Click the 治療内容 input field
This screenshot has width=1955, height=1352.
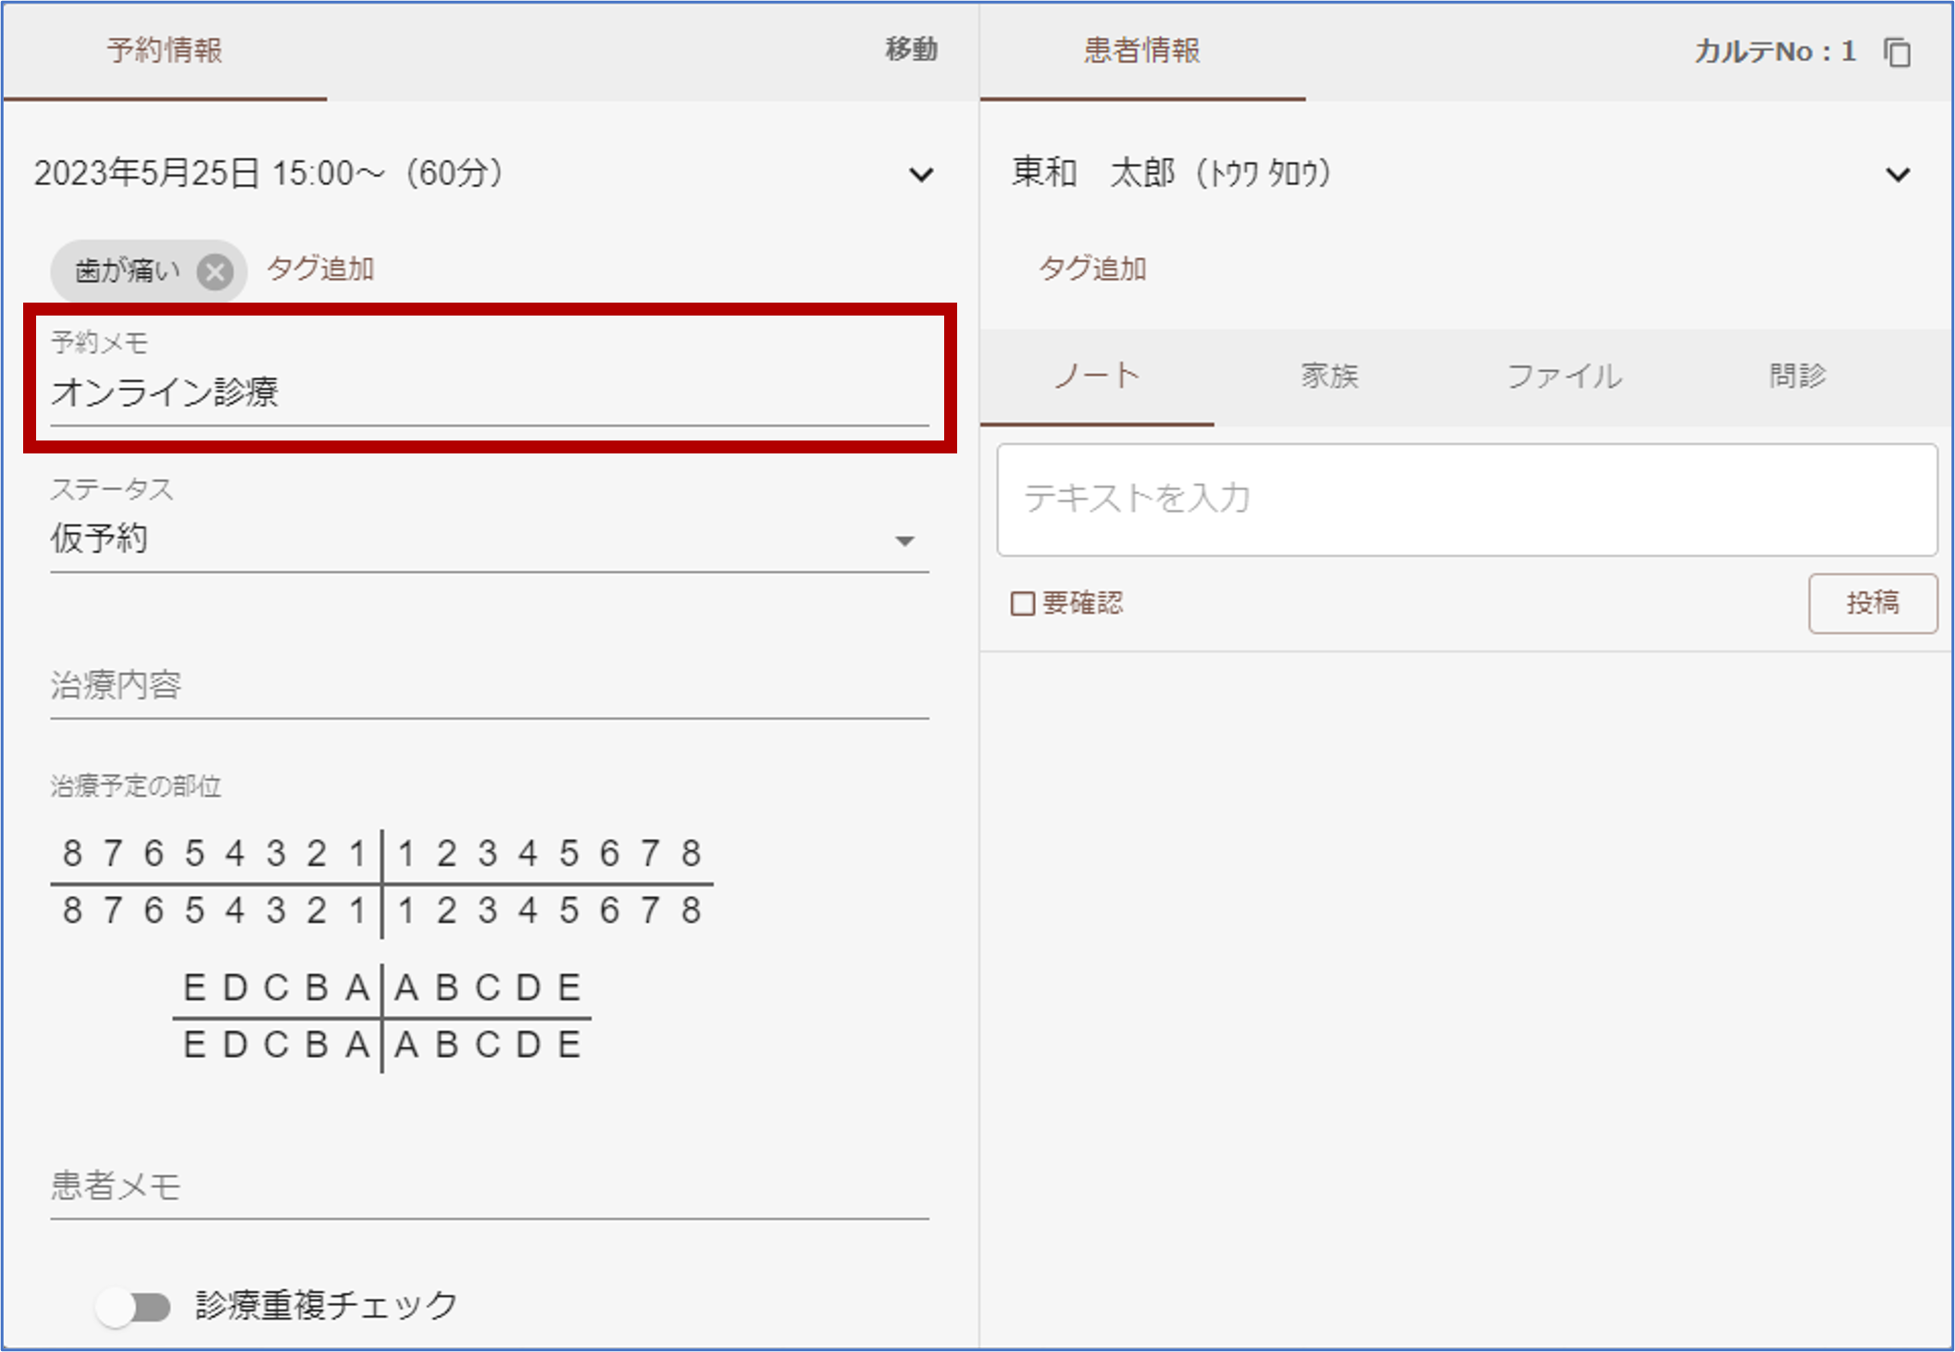pos(489,687)
